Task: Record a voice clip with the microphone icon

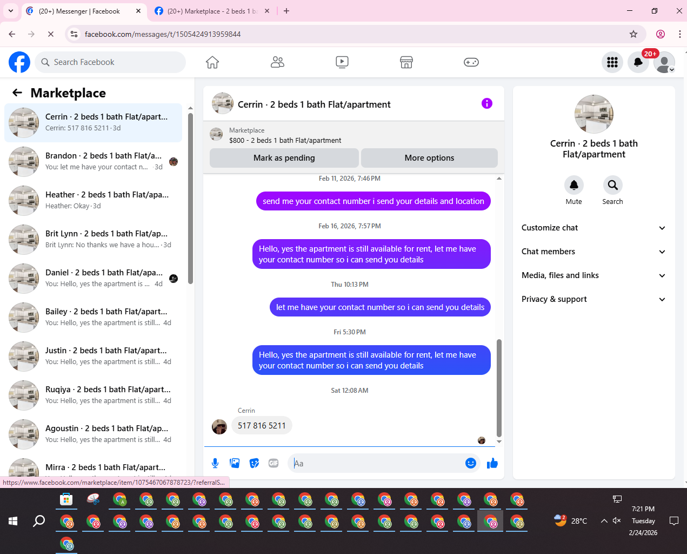Action: point(215,463)
